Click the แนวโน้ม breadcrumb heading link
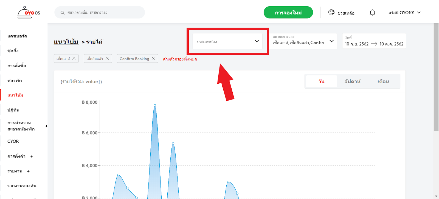Viewport: 439px width, 199px height. 66,42
